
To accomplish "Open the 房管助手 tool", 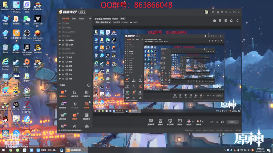I will pos(74,94).
